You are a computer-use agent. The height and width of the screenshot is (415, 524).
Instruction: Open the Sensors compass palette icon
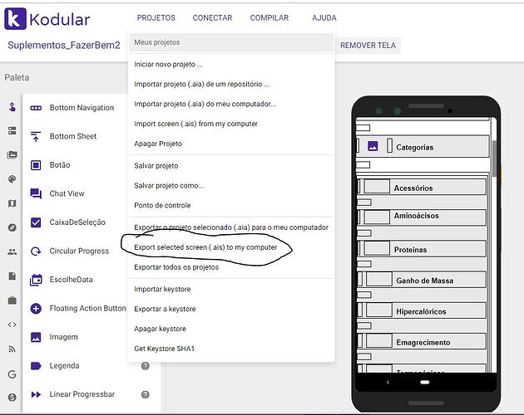[x=12, y=227]
